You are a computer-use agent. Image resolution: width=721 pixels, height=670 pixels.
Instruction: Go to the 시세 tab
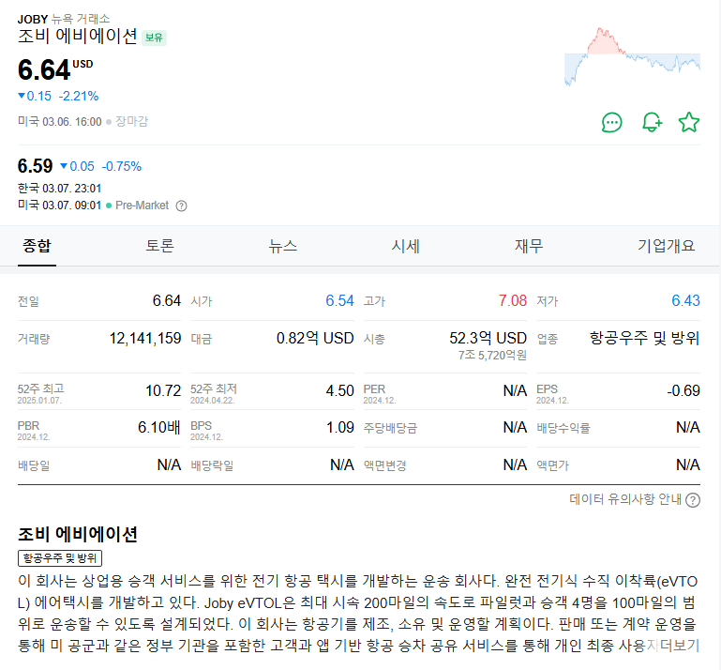tap(406, 246)
